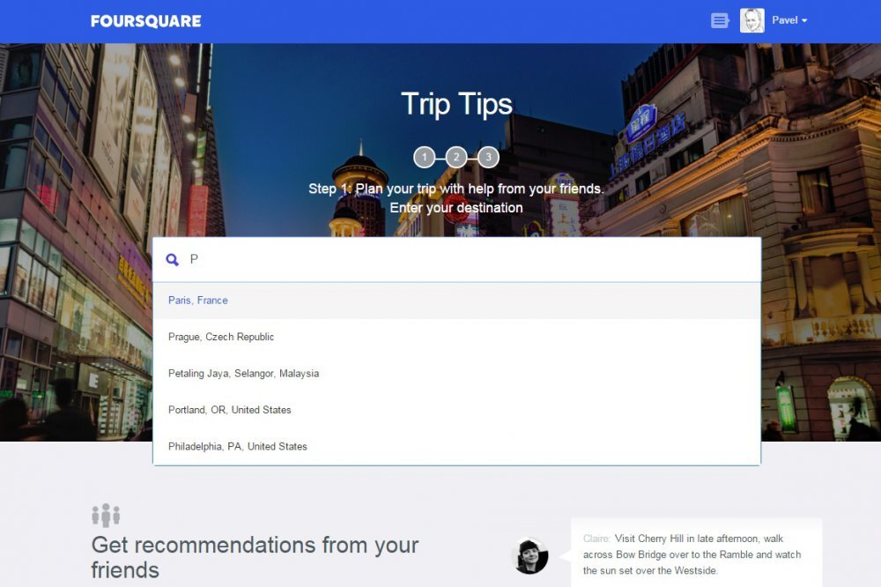The height and width of the screenshot is (587, 881).
Task: Choose "Portland, OR, United States"
Action: pyautogui.click(x=231, y=410)
